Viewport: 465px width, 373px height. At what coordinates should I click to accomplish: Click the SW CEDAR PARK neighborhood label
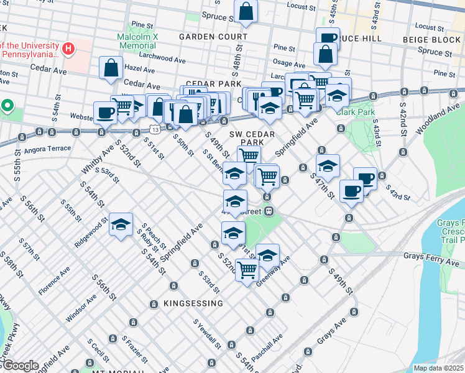coord(252,139)
